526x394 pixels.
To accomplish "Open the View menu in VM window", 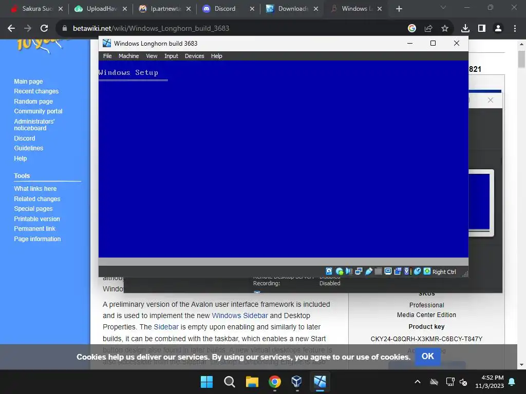I will click(152, 56).
